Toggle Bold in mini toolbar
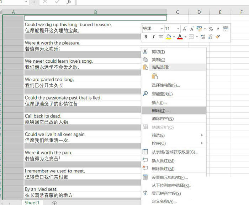The height and width of the screenshot is (205, 249). pos(146,37)
